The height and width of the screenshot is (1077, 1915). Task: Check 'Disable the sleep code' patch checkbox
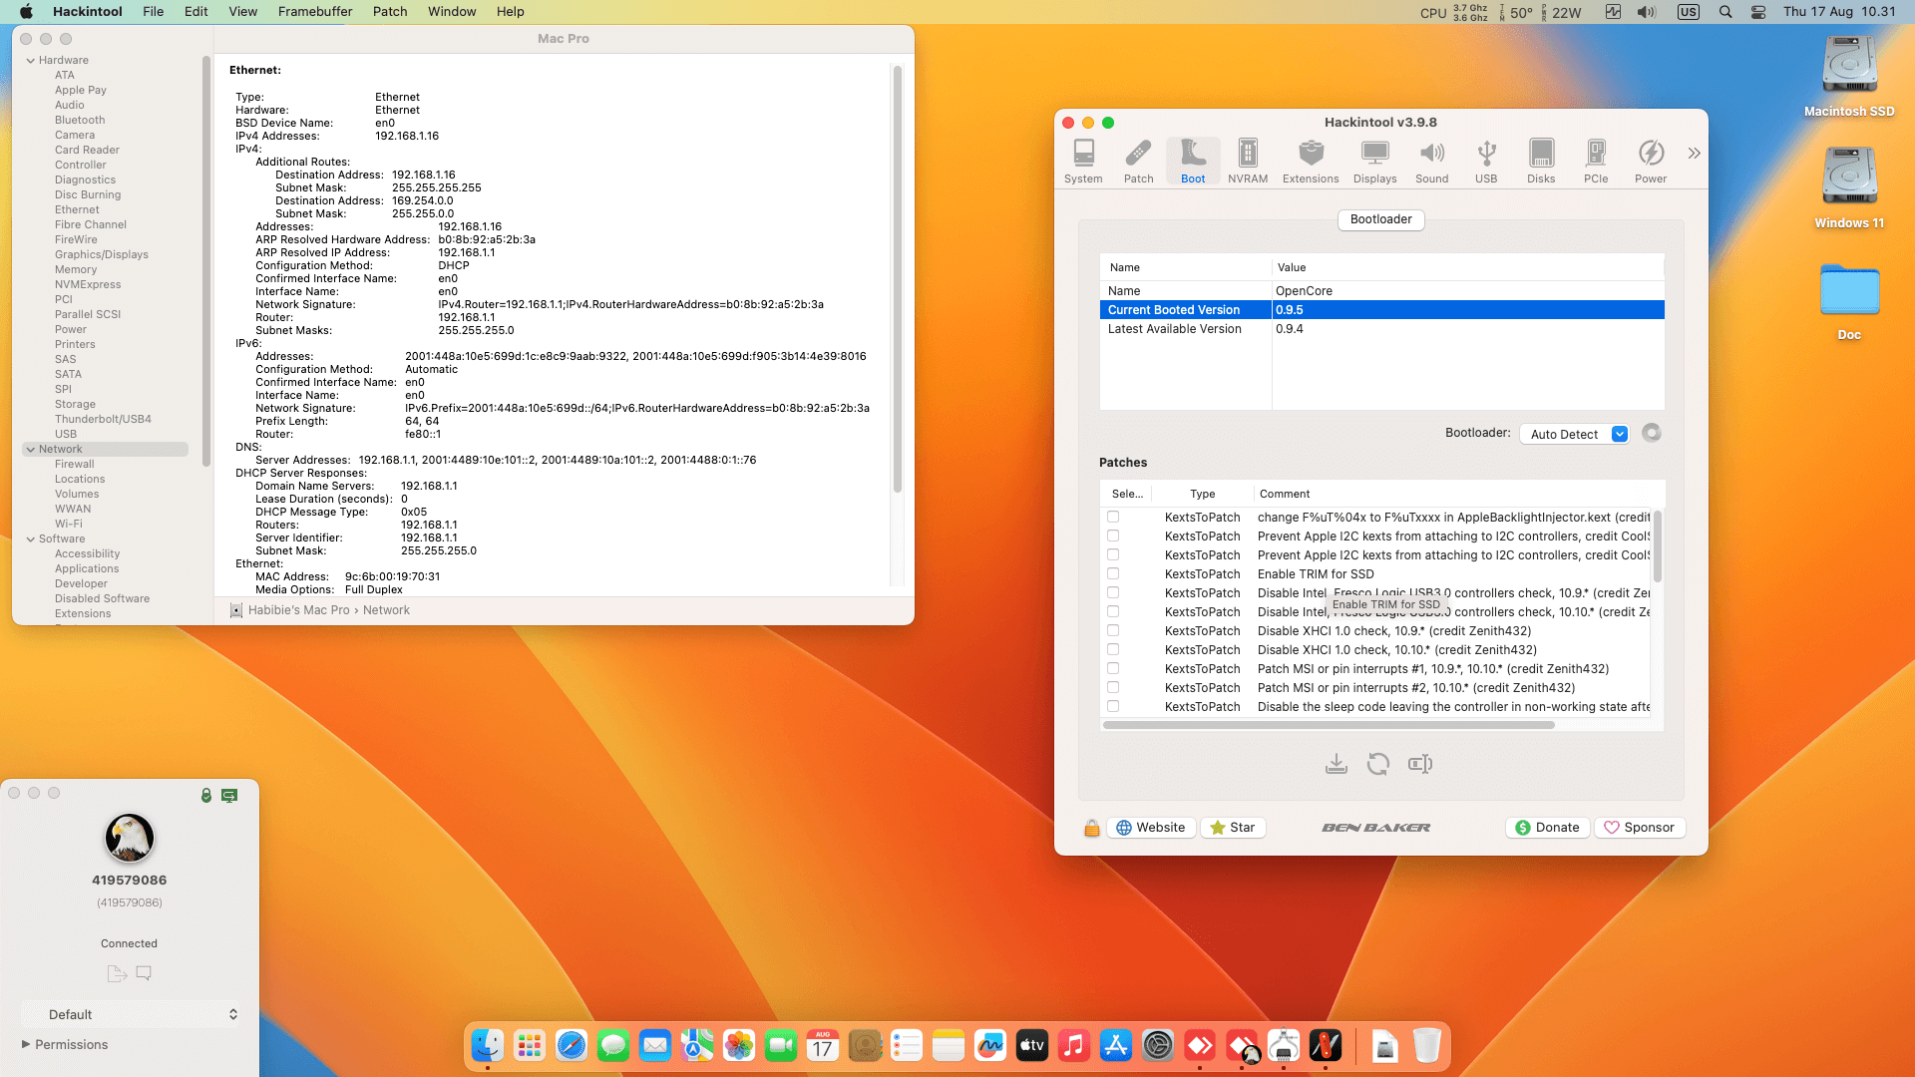[1113, 707]
